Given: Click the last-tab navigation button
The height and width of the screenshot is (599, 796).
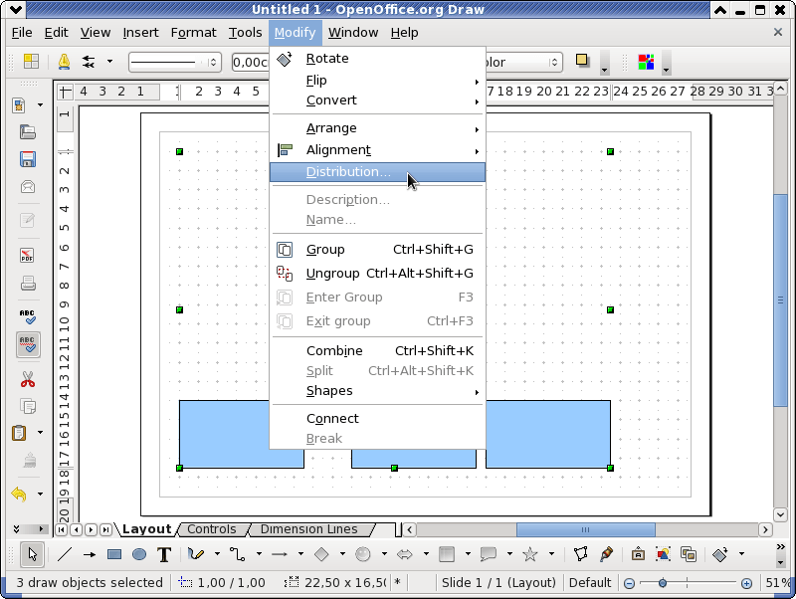Looking at the screenshot, I should (x=105, y=530).
